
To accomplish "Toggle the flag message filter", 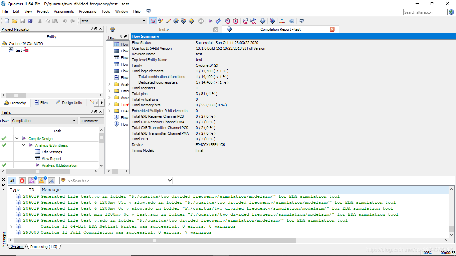I will tap(51, 181).
